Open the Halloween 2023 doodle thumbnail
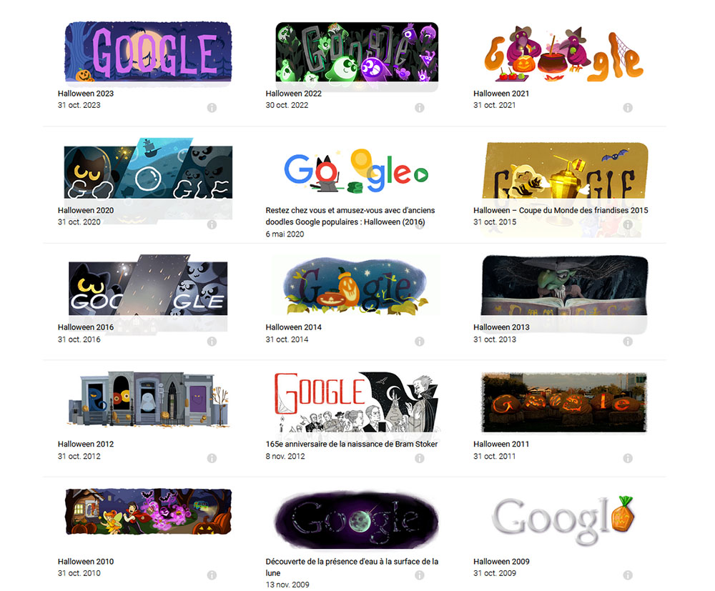The height and width of the screenshot is (591, 715). pos(148,52)
